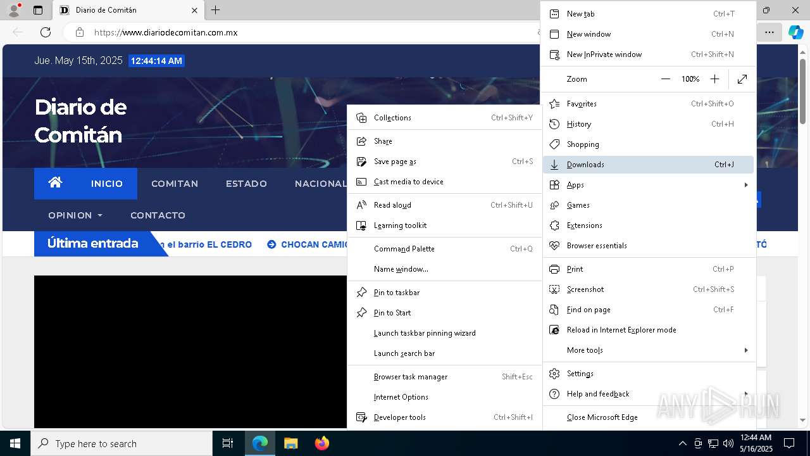Click the New InPrivate window icon
Screen dimensions: 810x456
point(554,54)
